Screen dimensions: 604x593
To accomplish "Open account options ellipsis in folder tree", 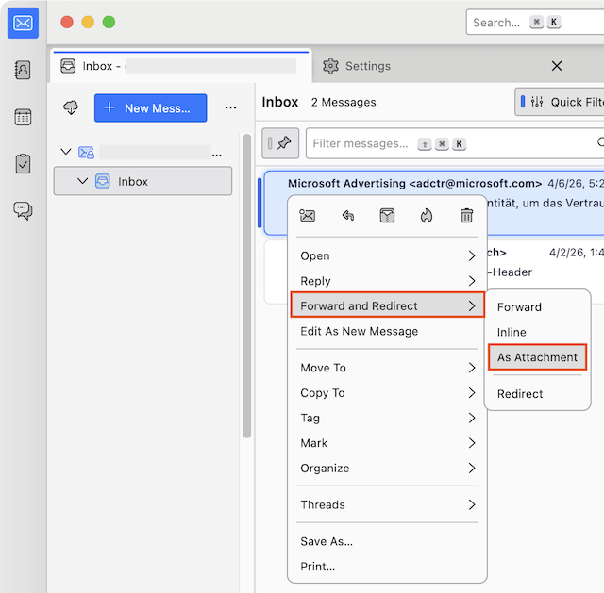I will point(217,155).
